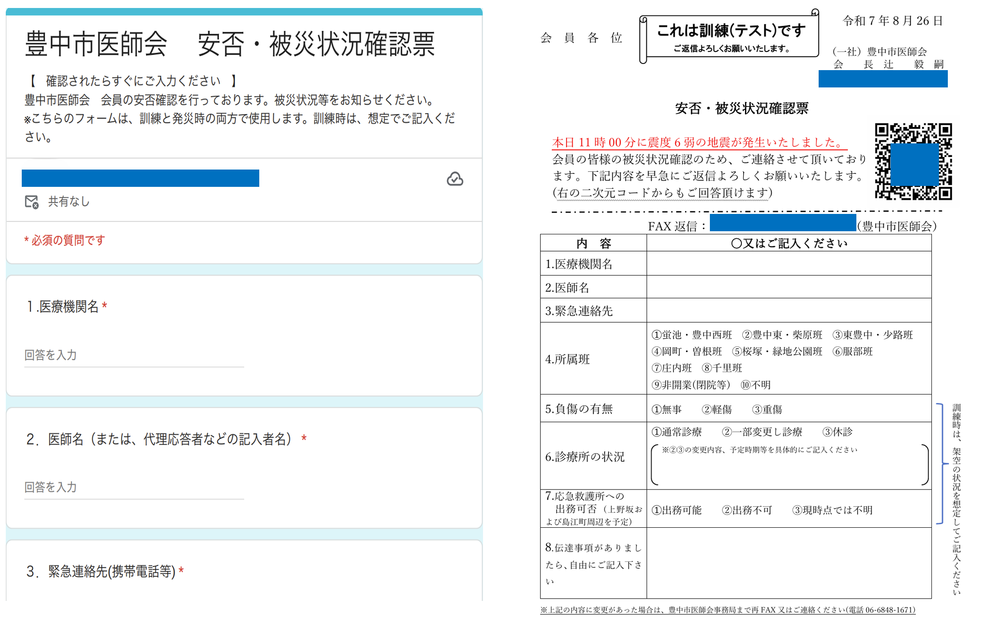994x632 pixels.
Task: Click the mail not-shared icon
Action: point(32,202)
